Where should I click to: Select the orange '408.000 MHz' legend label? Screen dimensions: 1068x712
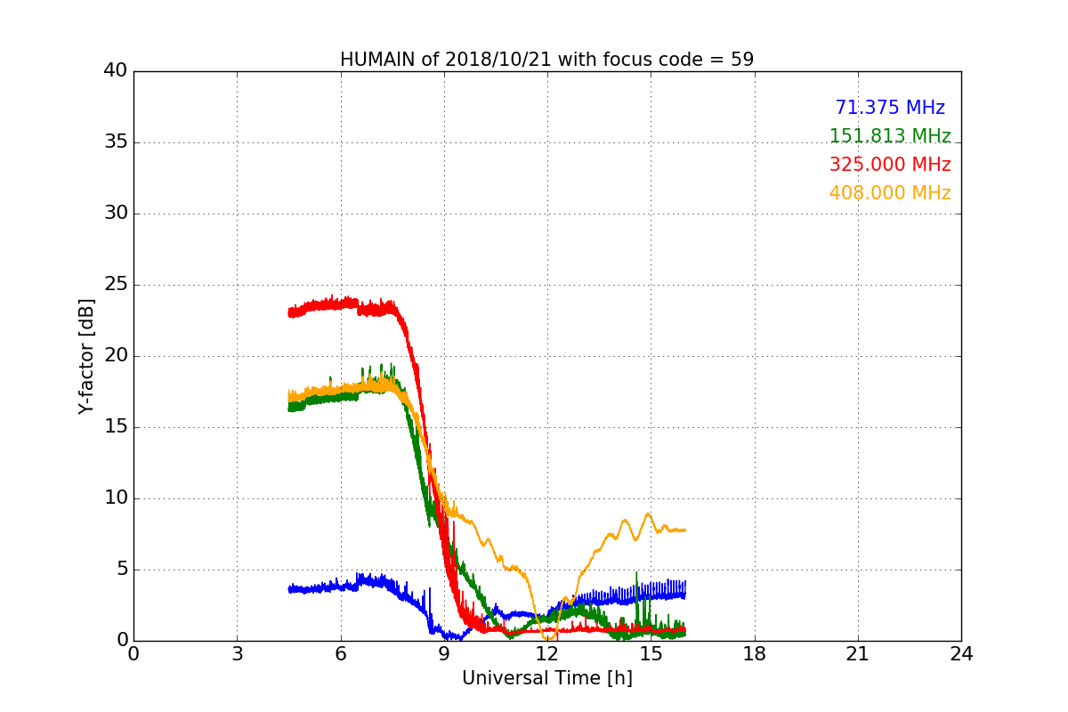(x=890, y=193)
